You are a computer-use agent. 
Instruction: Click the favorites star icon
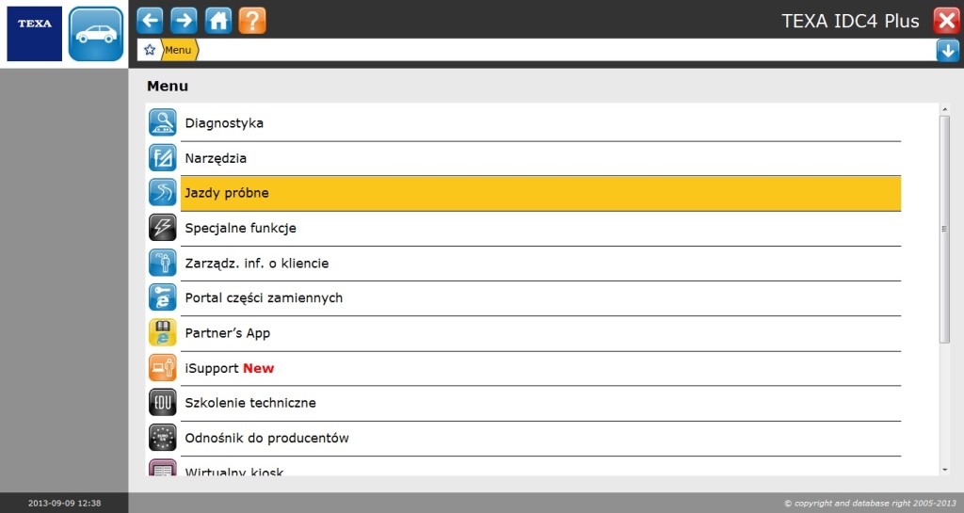pyautogui.click(x=150, y=50)
